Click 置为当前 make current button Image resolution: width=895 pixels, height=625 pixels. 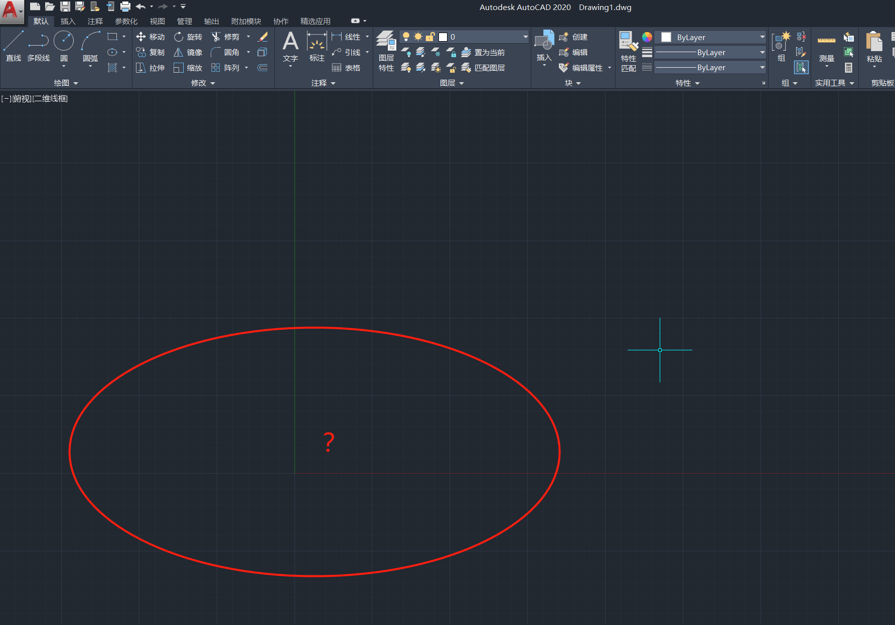(x=483, y=52)
